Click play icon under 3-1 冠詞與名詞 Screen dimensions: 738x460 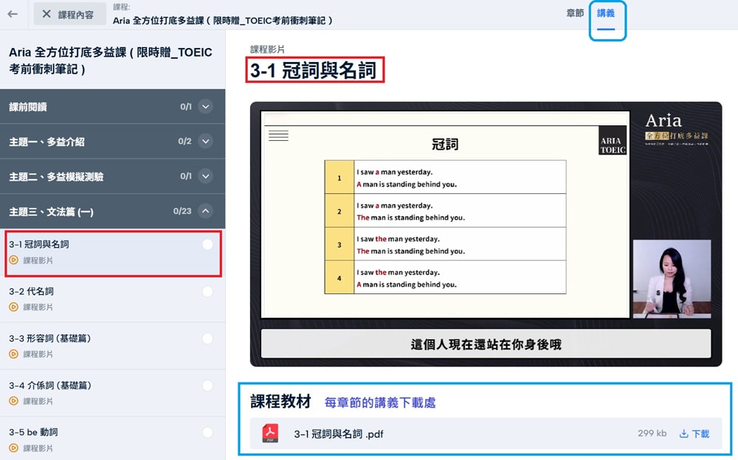click(x=13, y=260)
